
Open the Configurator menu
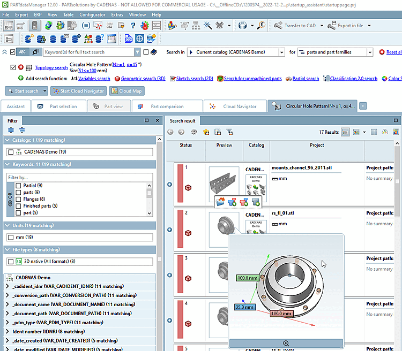(92, 14)
